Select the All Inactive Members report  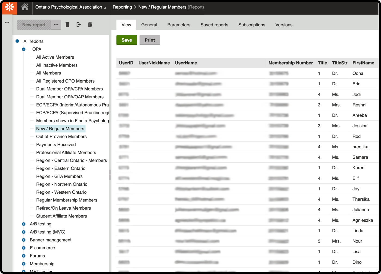[x=57, y=65]
